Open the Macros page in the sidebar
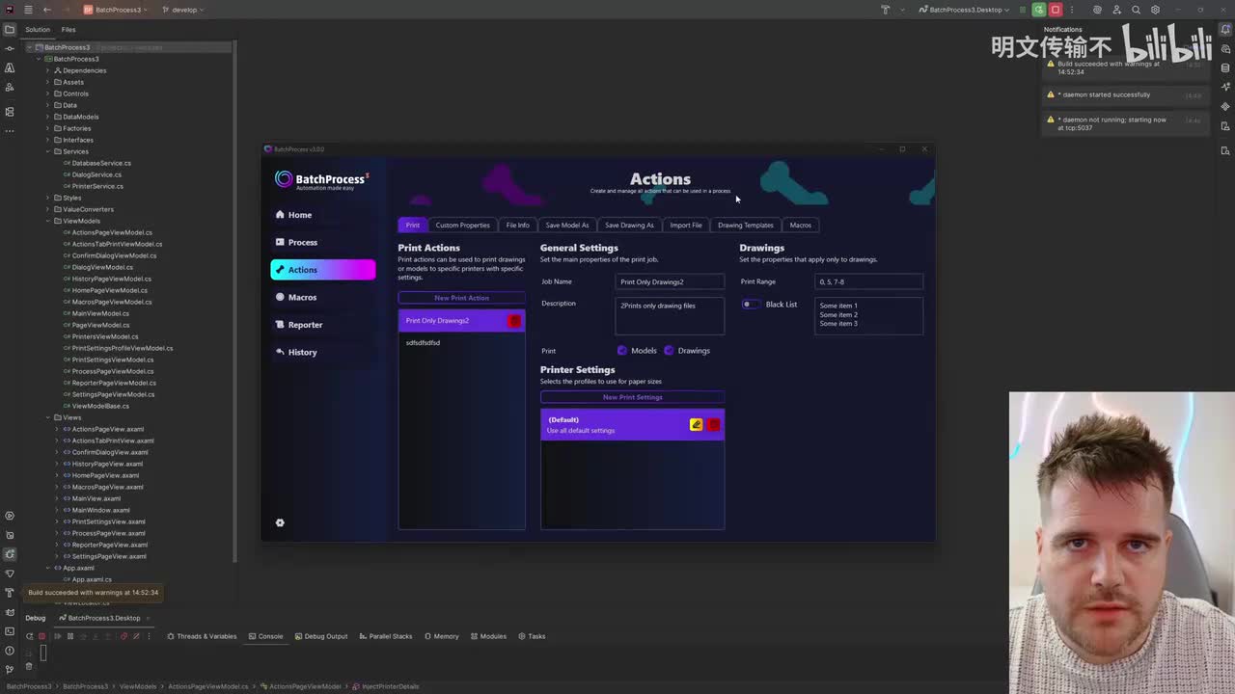This screenshot has height=694, width=1235. click(323, 297)
